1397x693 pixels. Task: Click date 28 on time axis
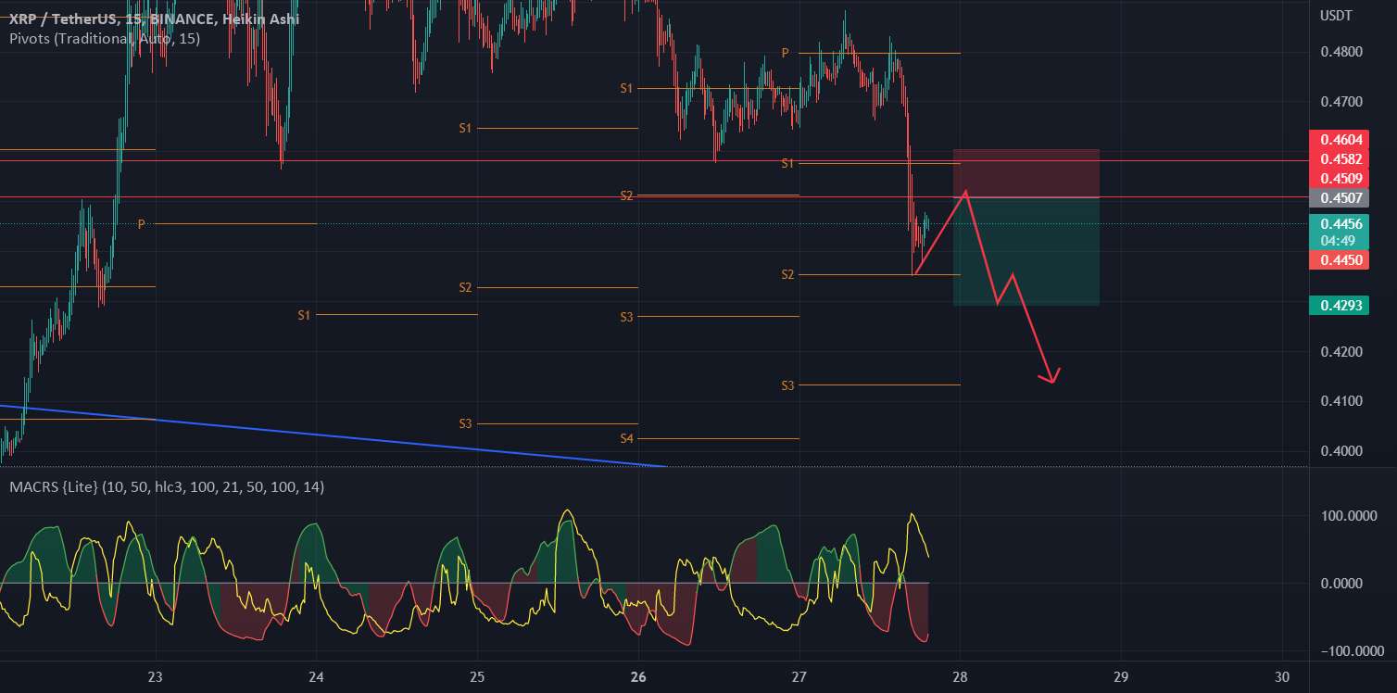pyautogui.click(x=961, y=675)
